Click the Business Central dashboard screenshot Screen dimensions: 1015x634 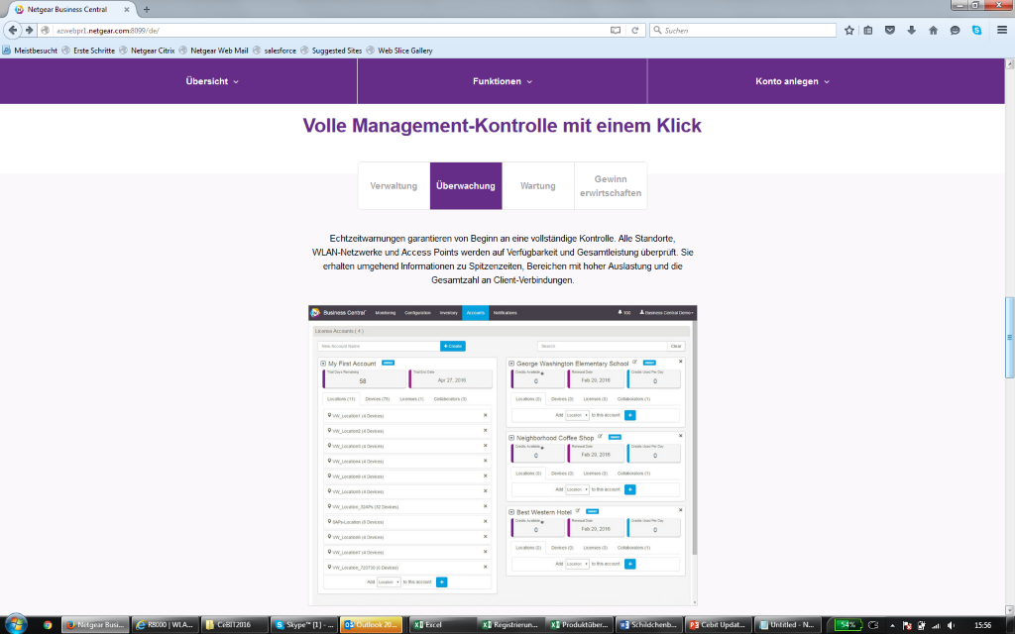503,456
